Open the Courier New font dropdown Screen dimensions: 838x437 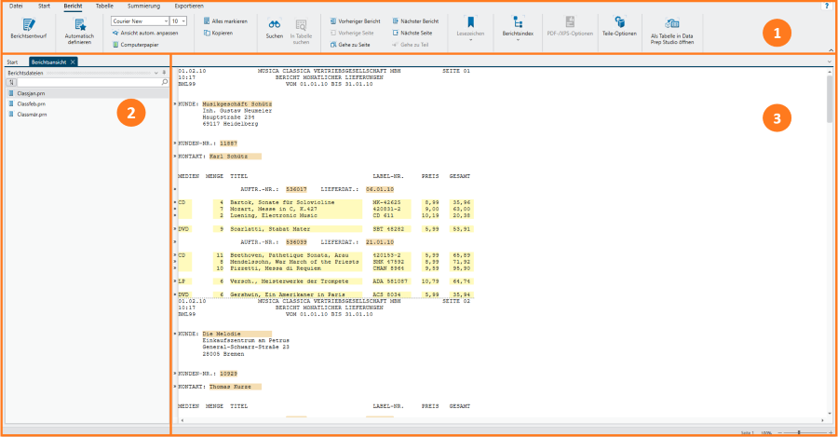point(140,20)
